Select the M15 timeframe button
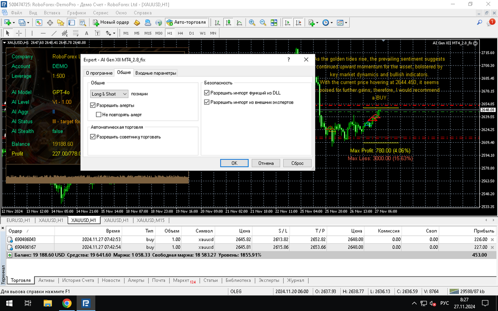The image size is (498, 311). [x=148, y=33]
